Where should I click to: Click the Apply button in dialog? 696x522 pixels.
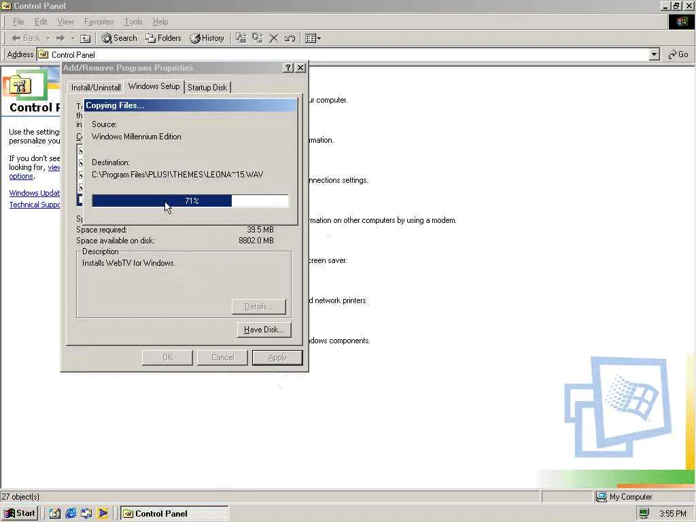(x=277, y=358)
